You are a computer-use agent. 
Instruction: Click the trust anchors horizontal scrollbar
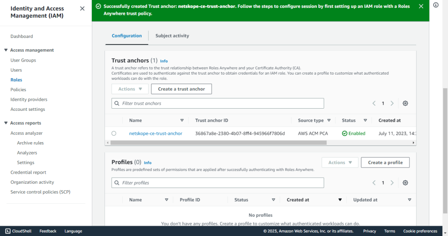tap(219, 143)
